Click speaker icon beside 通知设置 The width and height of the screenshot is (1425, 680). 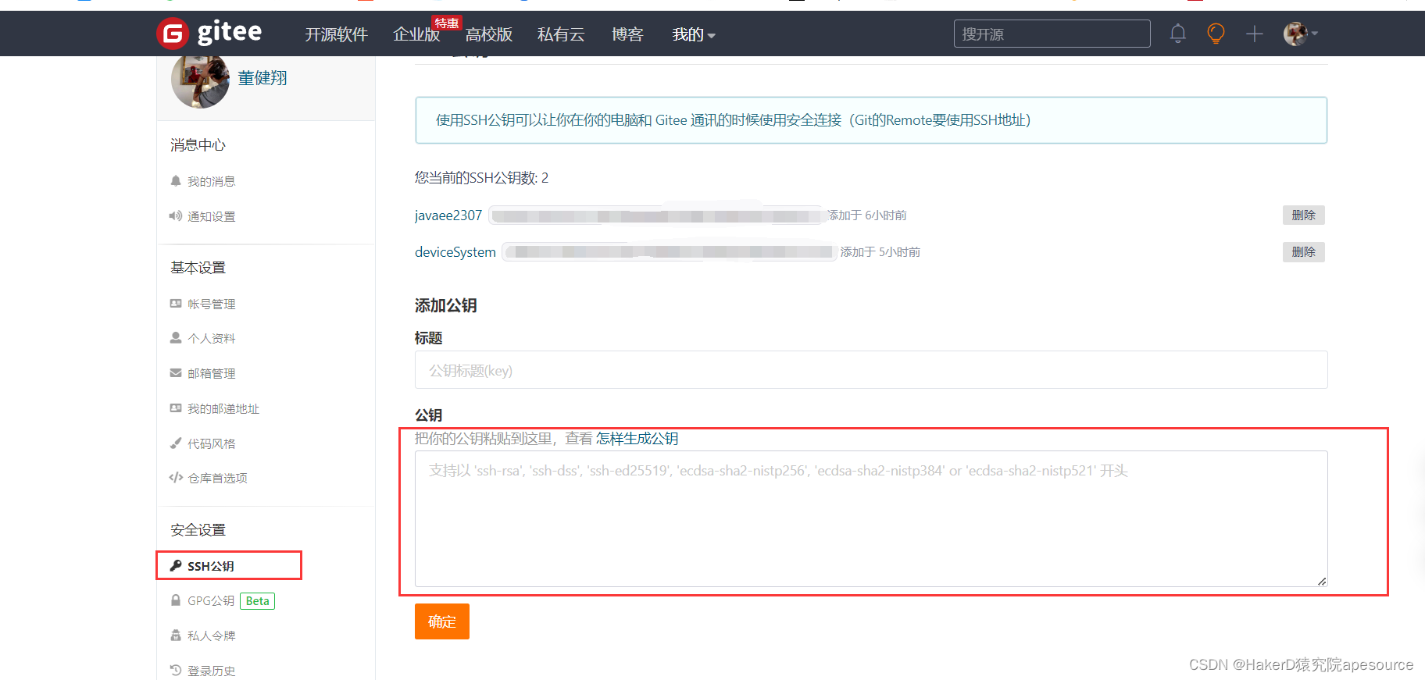pos(176,216)
